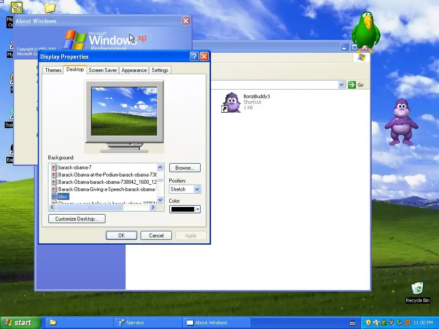This screenshot has height=329, width=439.
Task: Click the yellow security shield tray icon
Action: tap(368, 323)
